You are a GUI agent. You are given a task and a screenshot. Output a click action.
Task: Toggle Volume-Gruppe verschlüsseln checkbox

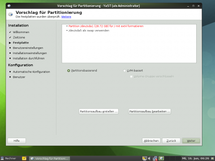pyautogui.click(x=131, y=76)
